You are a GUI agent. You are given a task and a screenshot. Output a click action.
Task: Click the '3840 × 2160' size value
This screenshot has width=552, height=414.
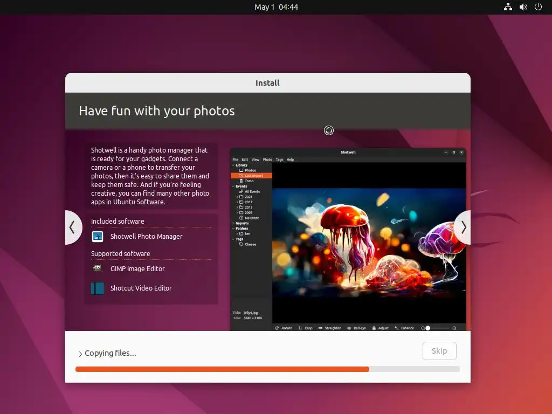point(253,318)
